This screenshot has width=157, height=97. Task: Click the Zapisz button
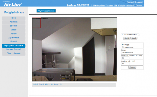[x=132, y=67]
